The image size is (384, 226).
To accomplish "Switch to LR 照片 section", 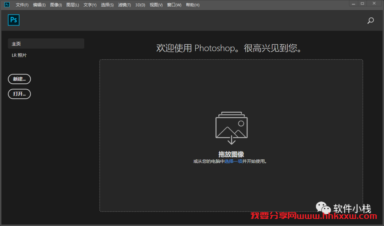I will 19,55.
